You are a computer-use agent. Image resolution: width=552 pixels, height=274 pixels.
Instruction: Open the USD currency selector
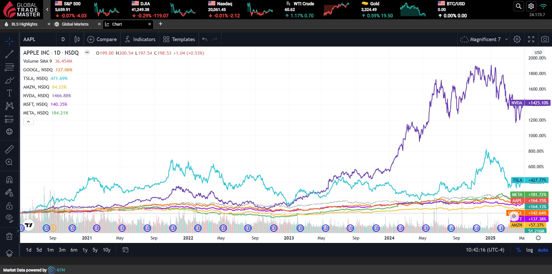538,52
